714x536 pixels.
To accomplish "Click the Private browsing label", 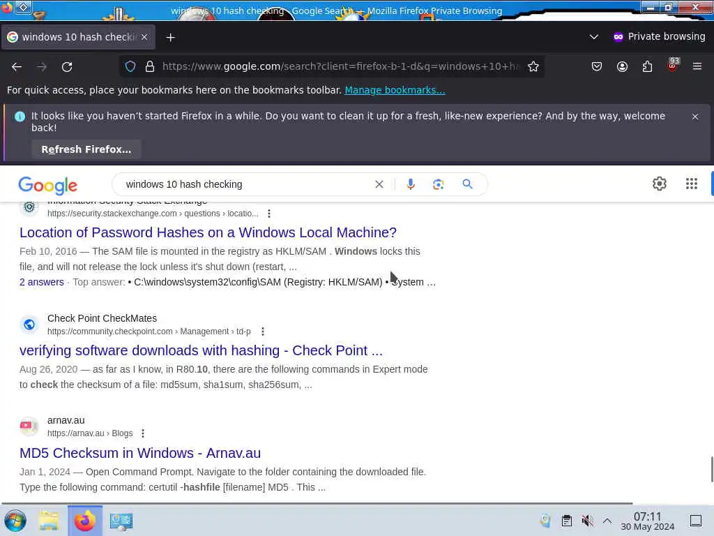I will point(667,36).
